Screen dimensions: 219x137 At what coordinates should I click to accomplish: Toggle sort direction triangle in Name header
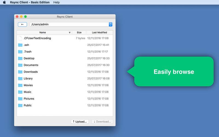click(70, 33)
